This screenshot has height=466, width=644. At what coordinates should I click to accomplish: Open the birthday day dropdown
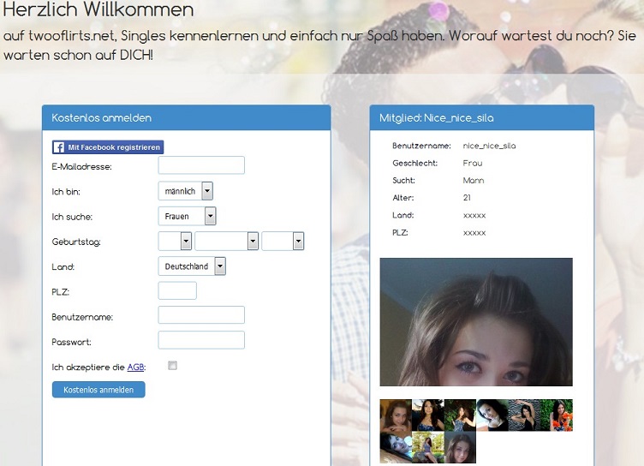click(x=175, y=242)
